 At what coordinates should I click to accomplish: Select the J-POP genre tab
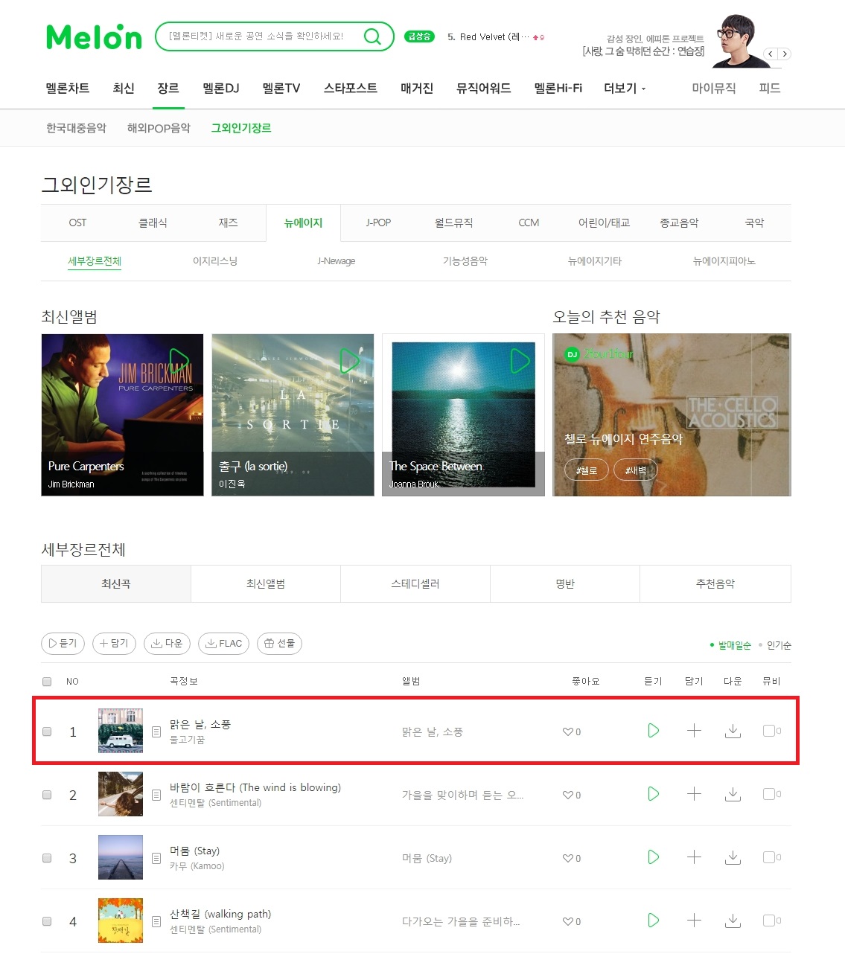click(x=378, y=223)
